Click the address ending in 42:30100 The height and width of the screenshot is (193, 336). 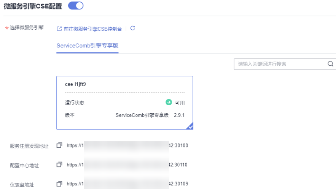127,146
